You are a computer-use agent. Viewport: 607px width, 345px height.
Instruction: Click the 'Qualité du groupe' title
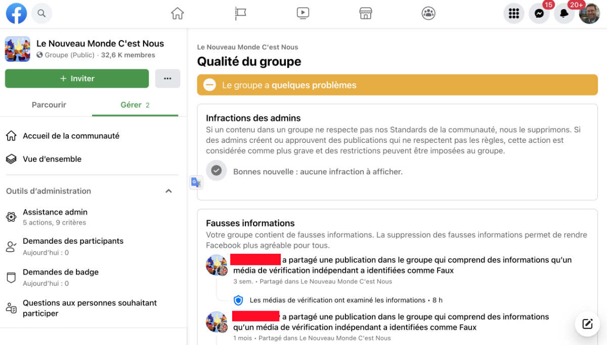249,61
